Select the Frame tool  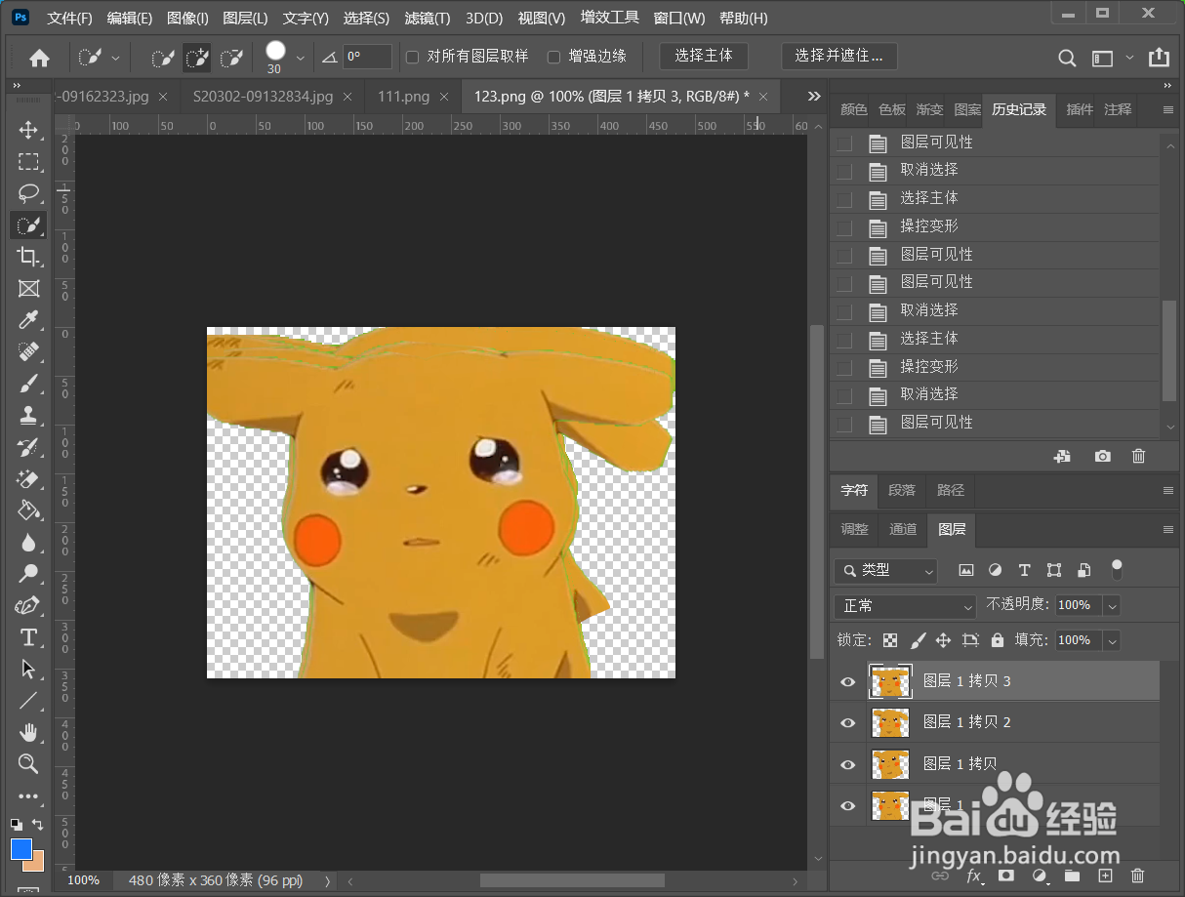[28, 289]
